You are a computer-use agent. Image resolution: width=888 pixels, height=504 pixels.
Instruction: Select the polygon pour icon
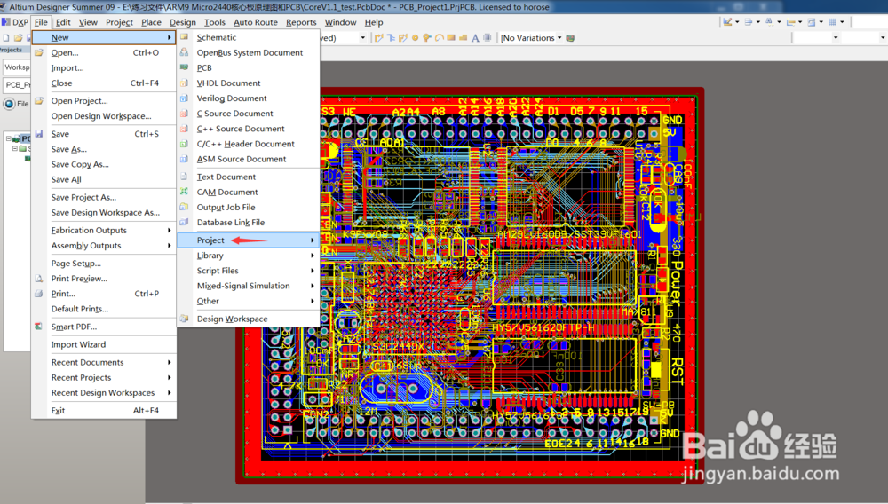(464, 38)
